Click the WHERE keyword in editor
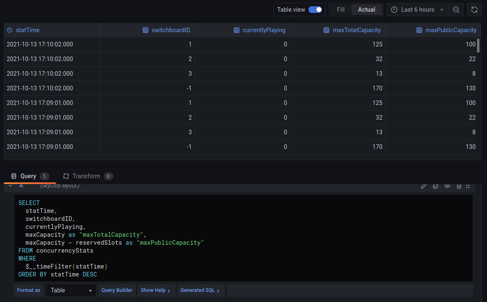 pyautogui.click(x=27, y=258)
